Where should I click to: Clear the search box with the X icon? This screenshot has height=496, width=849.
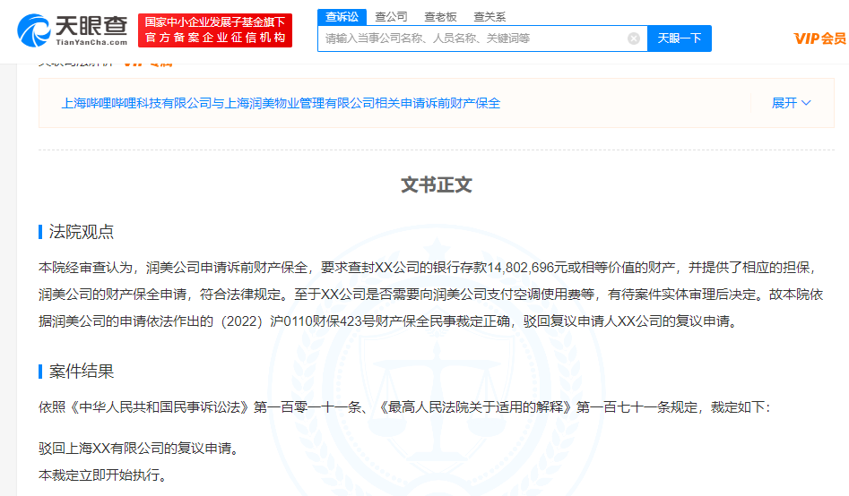click(x=634, y=38)
